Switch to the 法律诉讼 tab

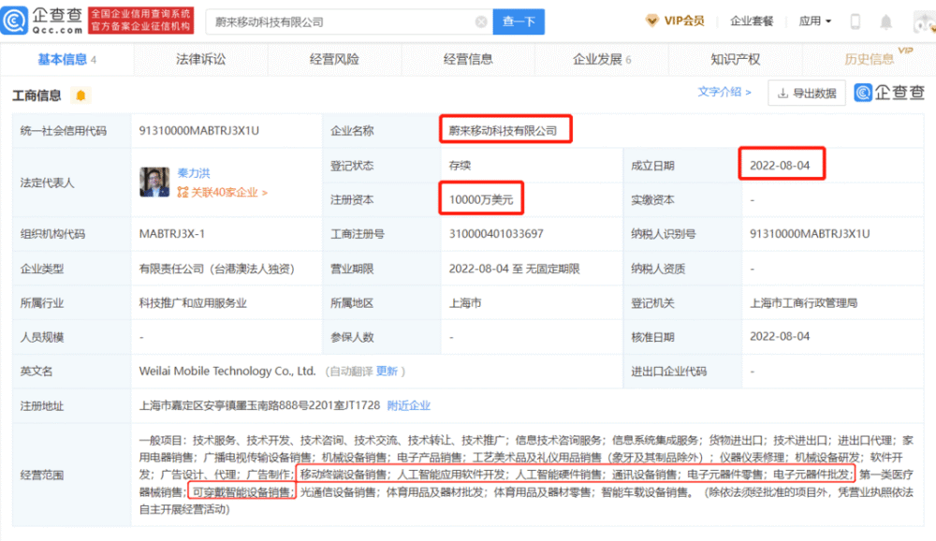[200, 59]
